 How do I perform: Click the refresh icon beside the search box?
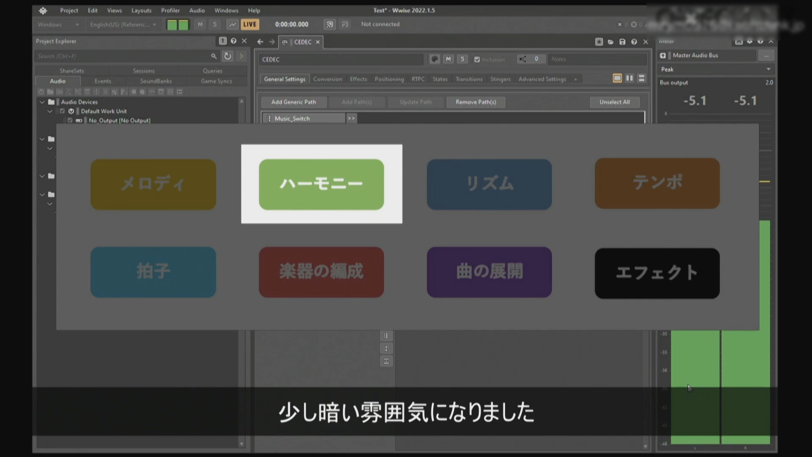click(x=227, y=56)
